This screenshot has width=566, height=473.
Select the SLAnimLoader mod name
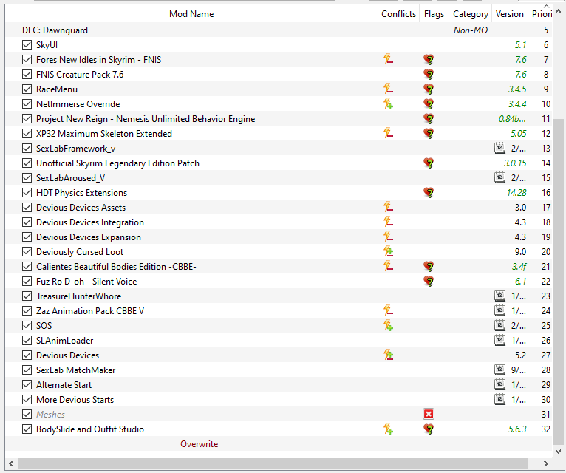(64, 341)
